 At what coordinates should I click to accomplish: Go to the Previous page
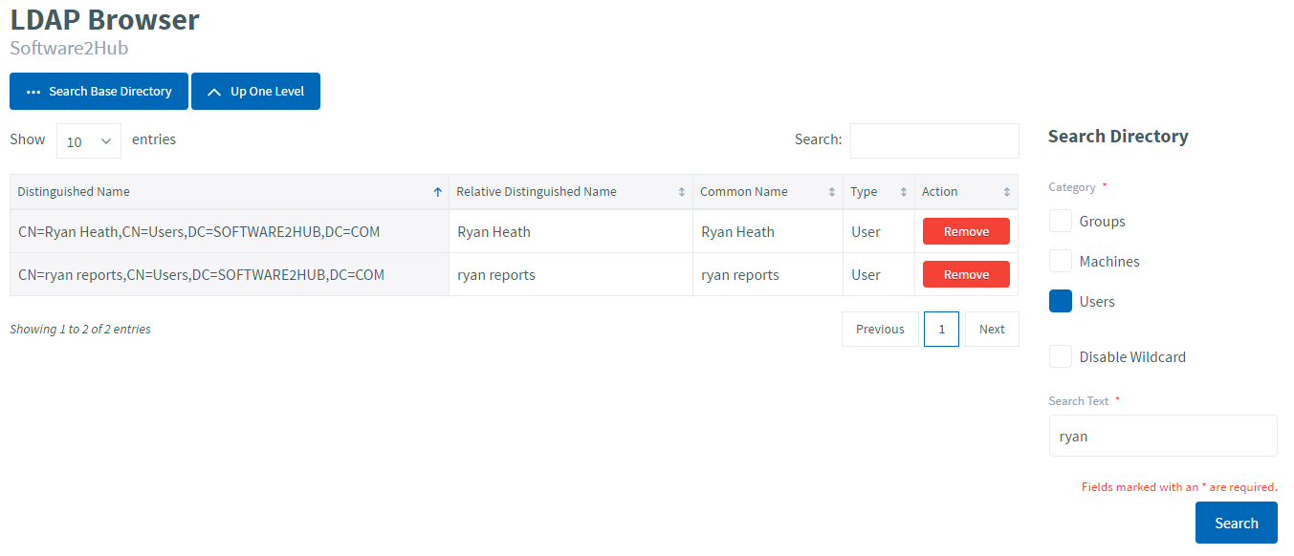pyautogui.click(x=880, y=330)
